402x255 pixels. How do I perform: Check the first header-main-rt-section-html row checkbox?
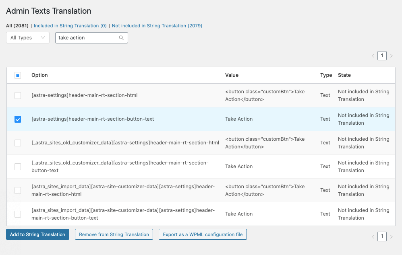pos(18,95)
